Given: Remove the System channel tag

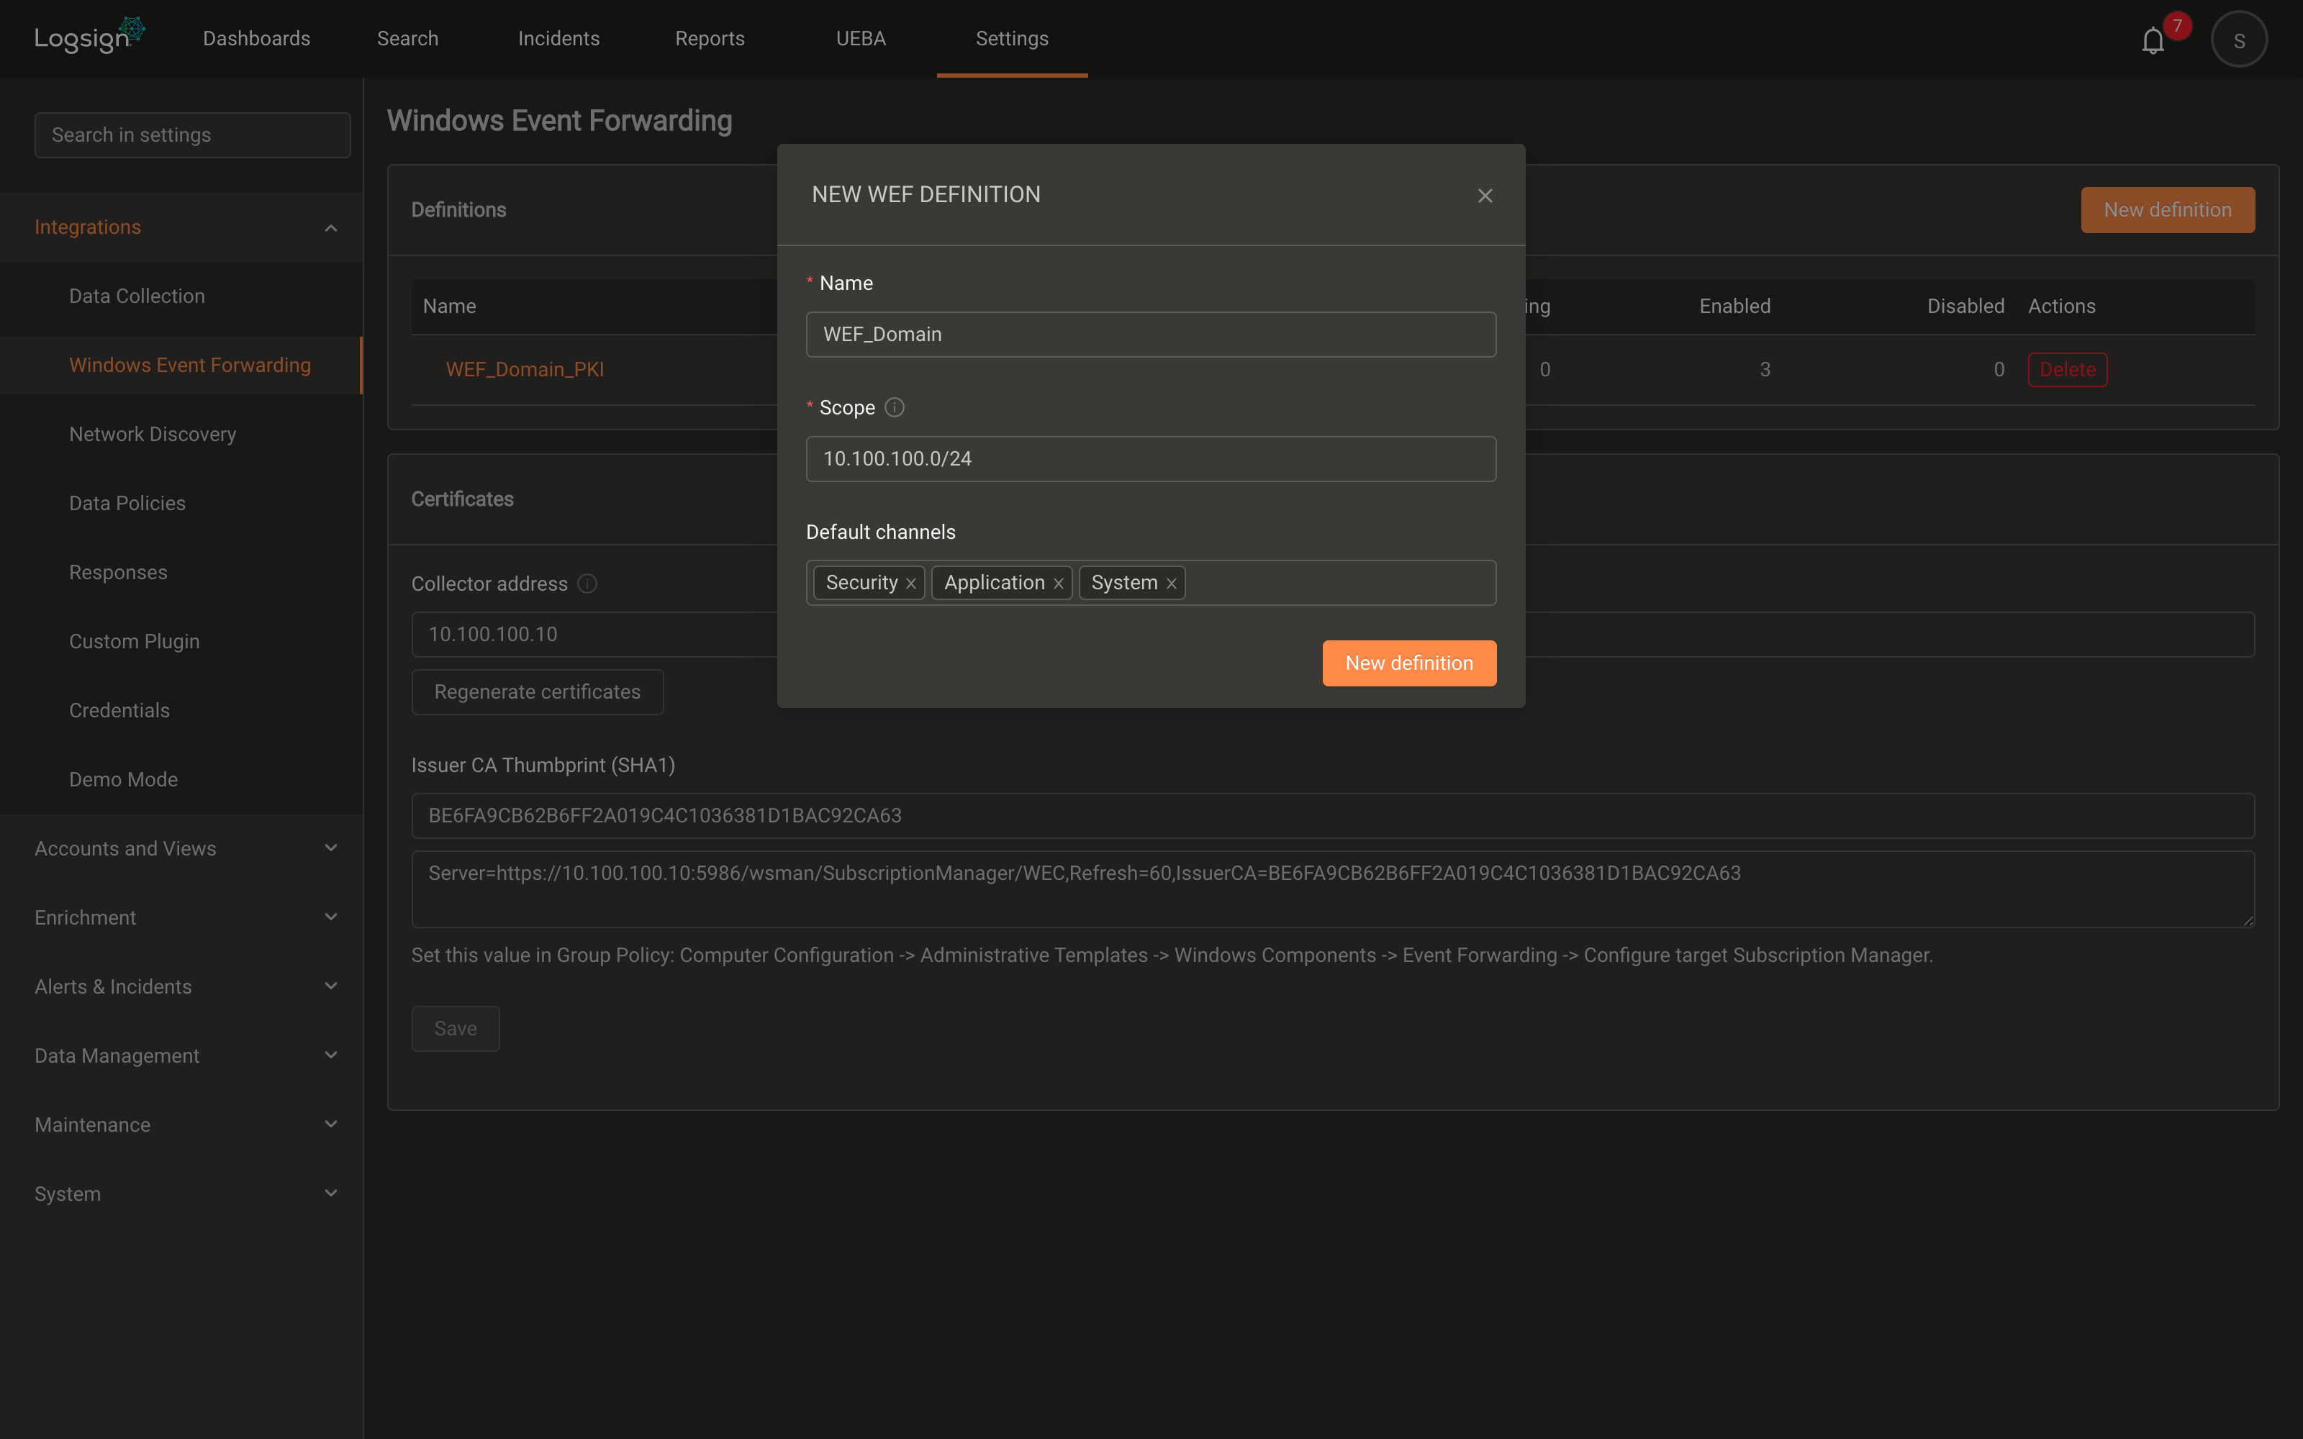Looking at the screenshot, I should (1172, 584).
